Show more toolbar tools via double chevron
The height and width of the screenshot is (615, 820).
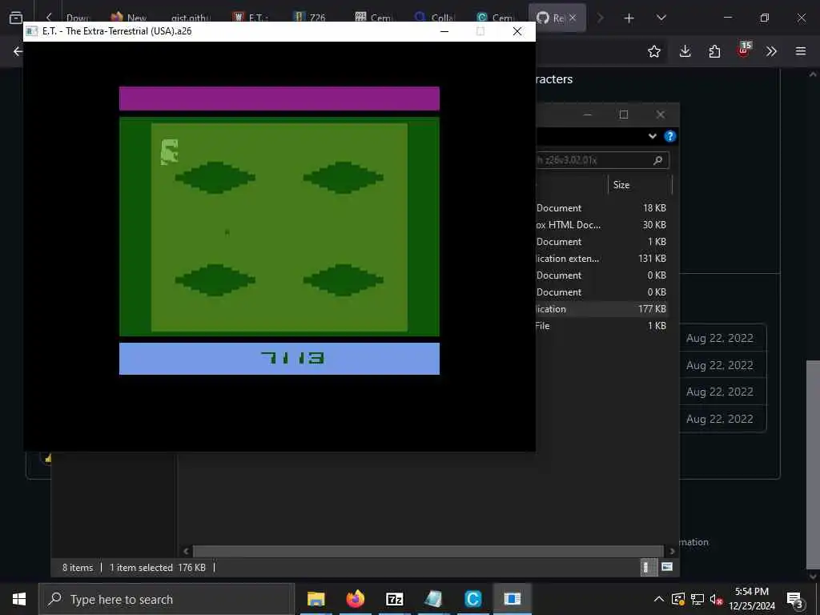click(771, 51)
